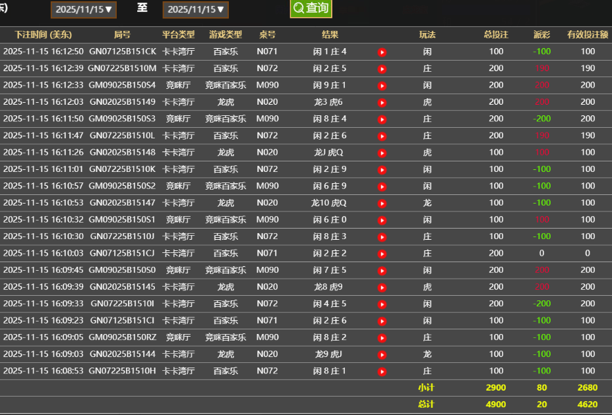Open the replay for result 闲 1 庄 4
The image size is (612, 415).
point(382,51)
